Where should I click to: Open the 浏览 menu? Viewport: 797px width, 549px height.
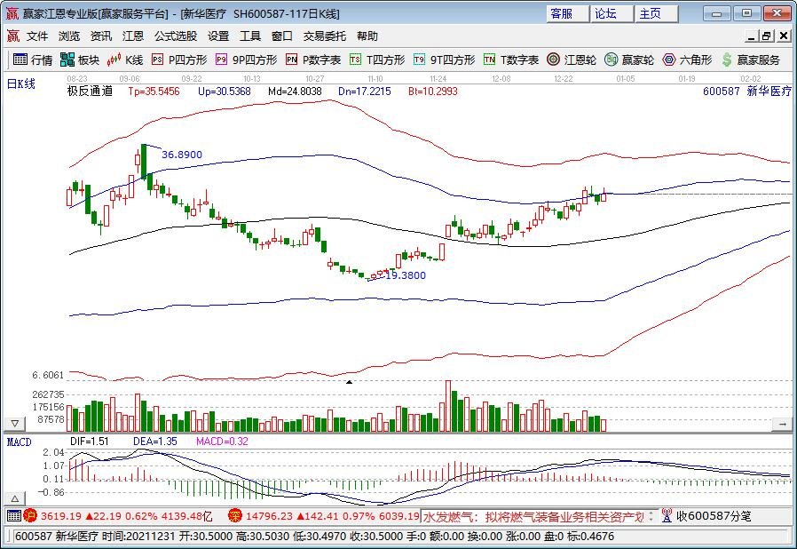pos(69,36)
